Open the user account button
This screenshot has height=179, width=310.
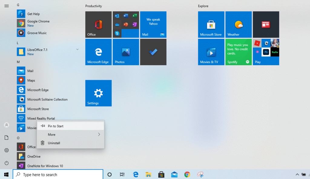7,125
